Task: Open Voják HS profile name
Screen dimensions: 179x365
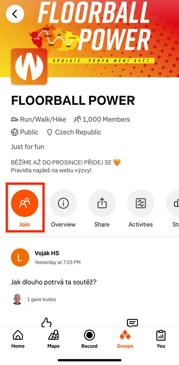Action: [x=47, y=253]
